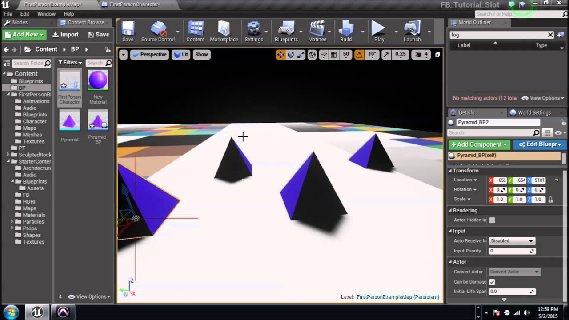This screenshot has height=320, width=569.
Task: Open the File menu
Action: click(x=8, y=14)
